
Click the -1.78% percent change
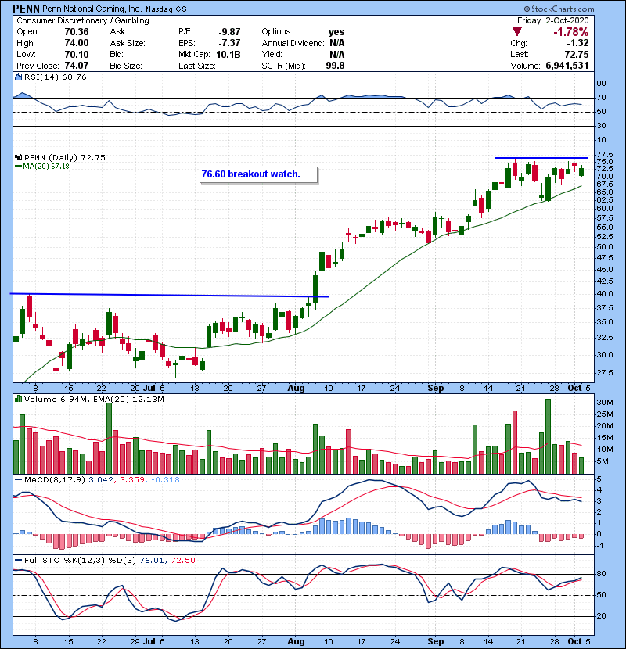(571, 32)
